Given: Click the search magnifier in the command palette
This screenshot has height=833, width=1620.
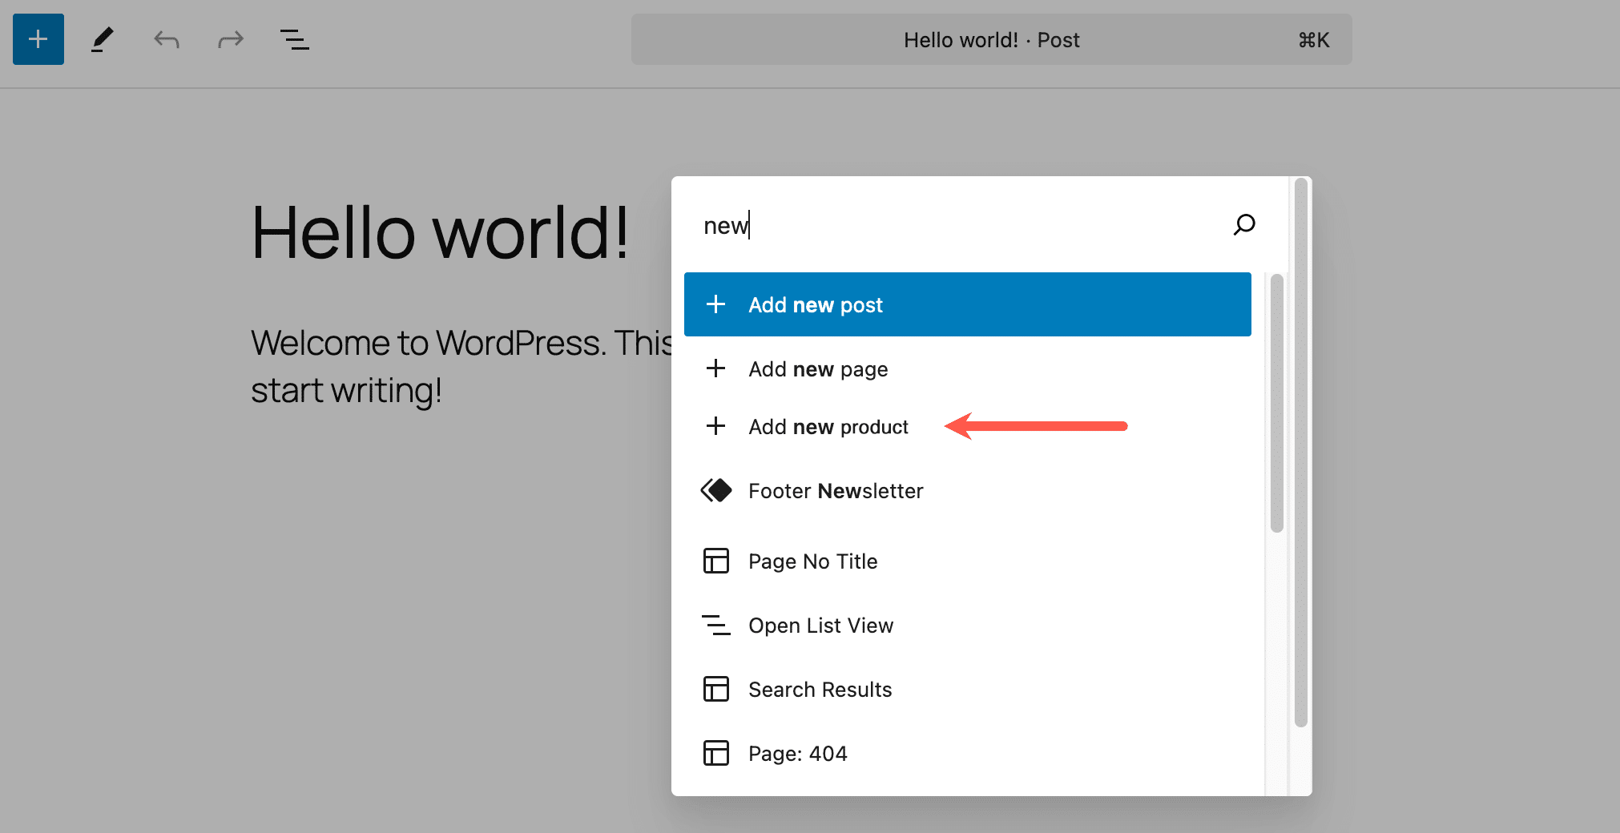Looking at the screenshot, I should click(1244, 225).
